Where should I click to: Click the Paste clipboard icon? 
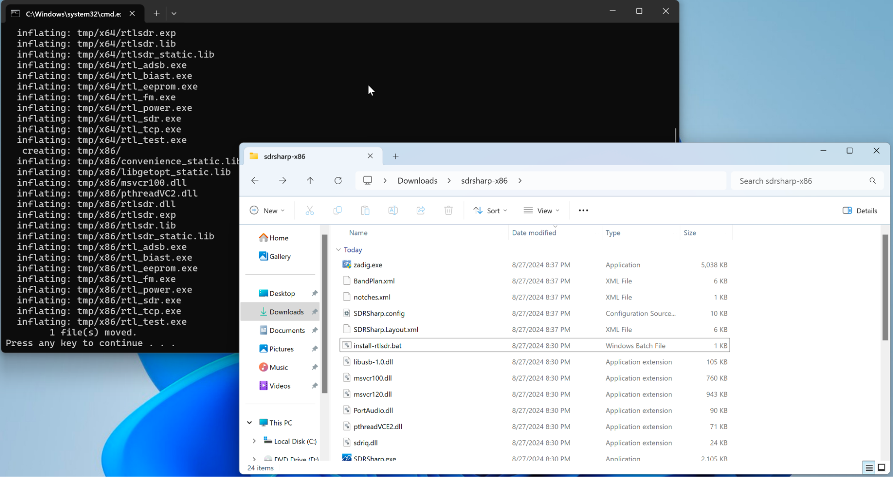(x=365, y=210)
